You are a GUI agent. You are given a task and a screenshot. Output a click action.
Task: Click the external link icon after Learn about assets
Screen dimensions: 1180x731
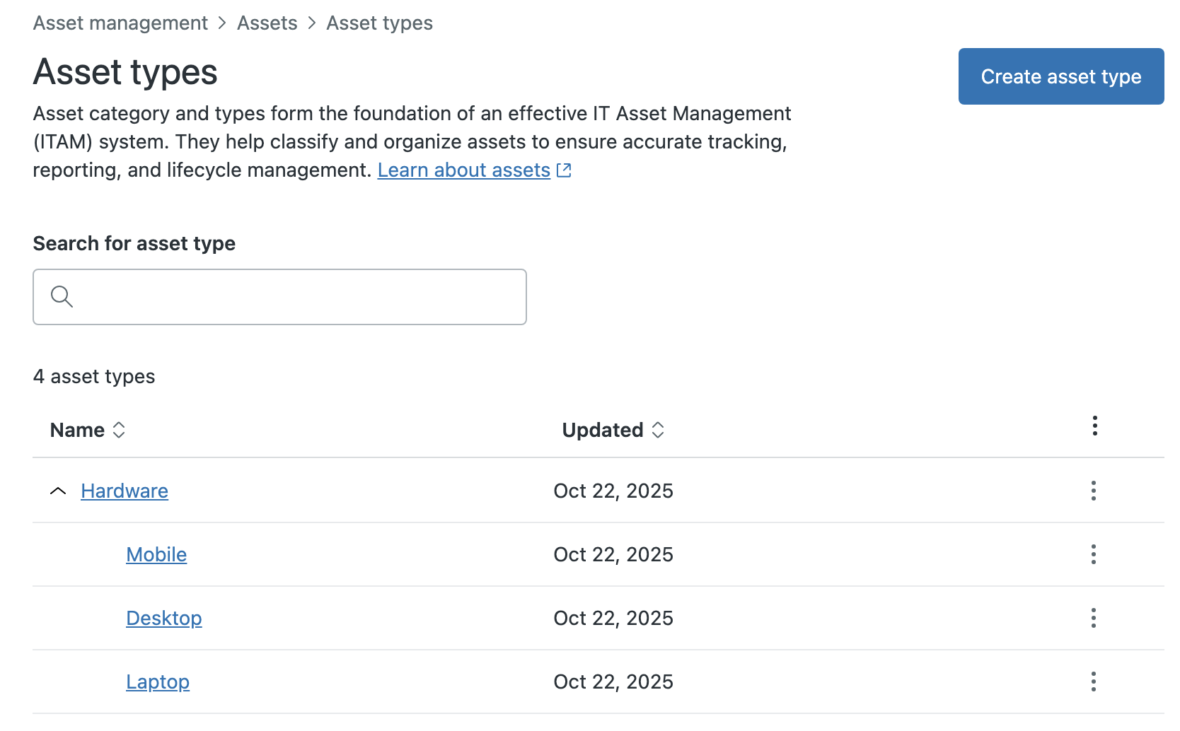click(x=564, y=170)
